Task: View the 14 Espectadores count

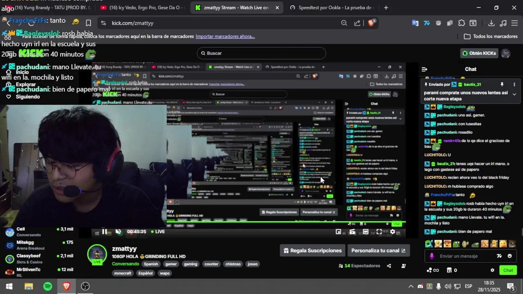Action: coord(360,266)
